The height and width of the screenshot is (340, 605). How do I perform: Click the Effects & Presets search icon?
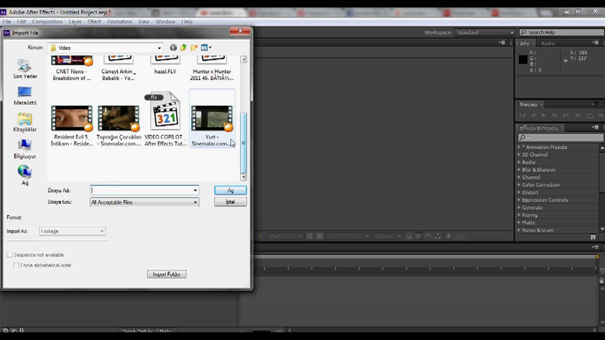pyautogui.click(x=523, y=137)
